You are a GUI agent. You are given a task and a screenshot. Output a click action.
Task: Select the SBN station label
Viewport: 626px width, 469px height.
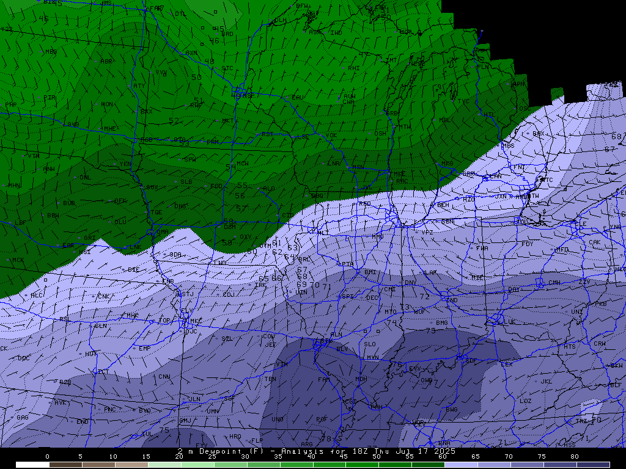click(447, 221)
